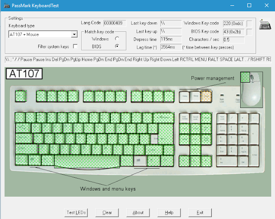Viewport: 275px width, 219px height.
Task: Click the numpad plus key
Action: click(x=254, y=134)
